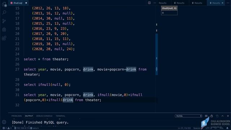
Task: Click the 'select * from theater;' line
Action: pyautogui.click(x=46, y=59)
